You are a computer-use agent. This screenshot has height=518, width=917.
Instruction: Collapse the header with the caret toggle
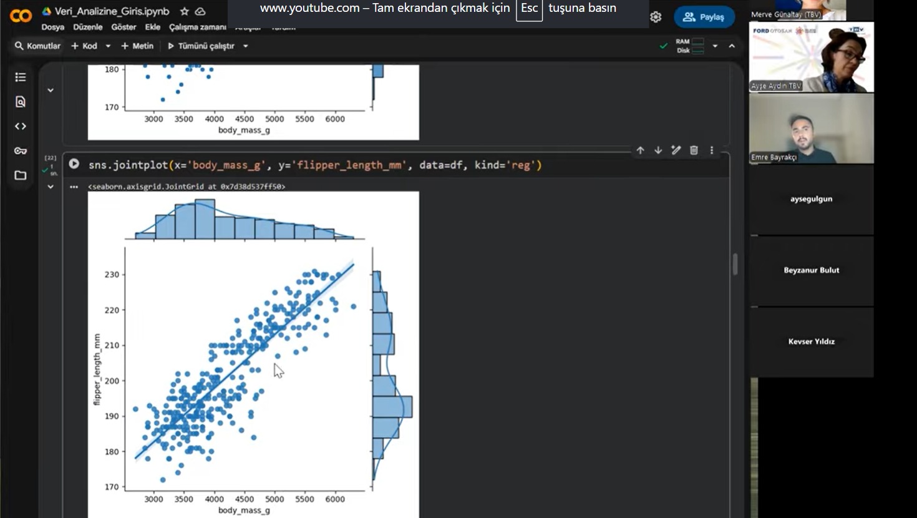(x=732, y=46)
